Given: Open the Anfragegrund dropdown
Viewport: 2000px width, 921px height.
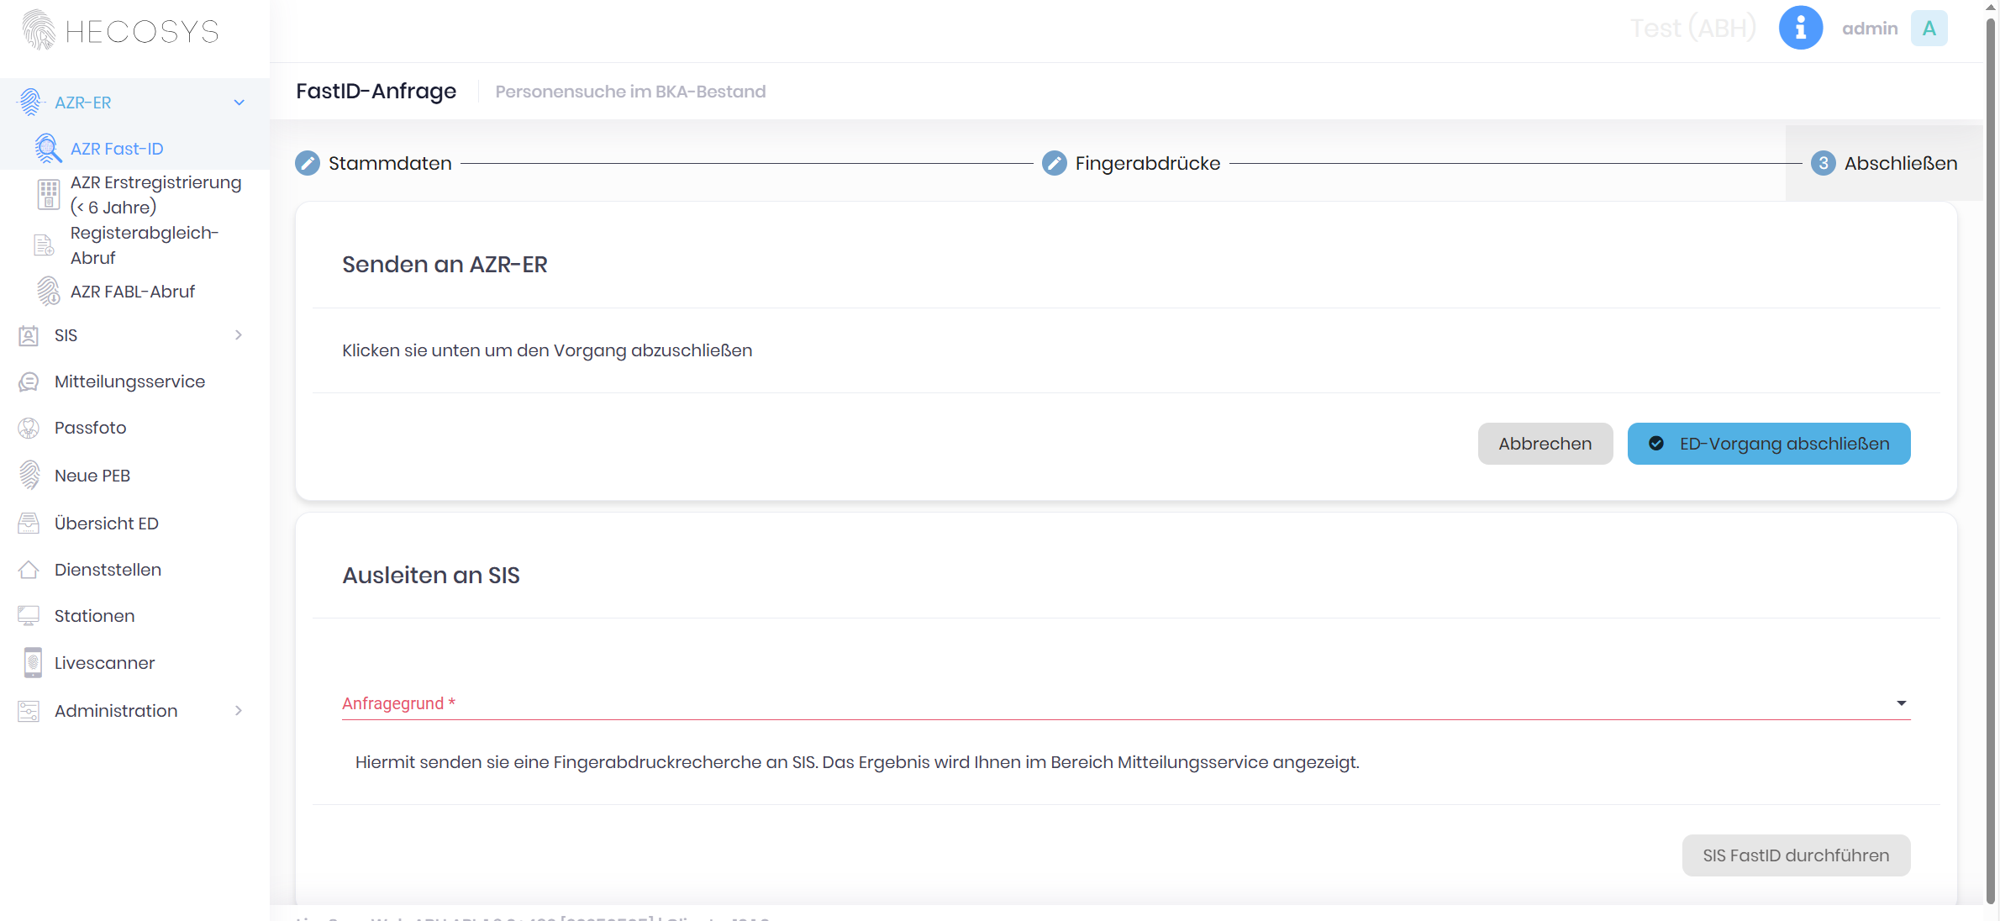Looking at the screenshot, I should tap(1901, 703).
